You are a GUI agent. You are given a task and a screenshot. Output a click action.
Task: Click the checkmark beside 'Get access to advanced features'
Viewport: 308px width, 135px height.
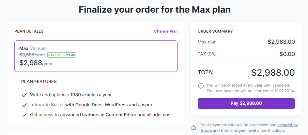click(x=24, y=115)
